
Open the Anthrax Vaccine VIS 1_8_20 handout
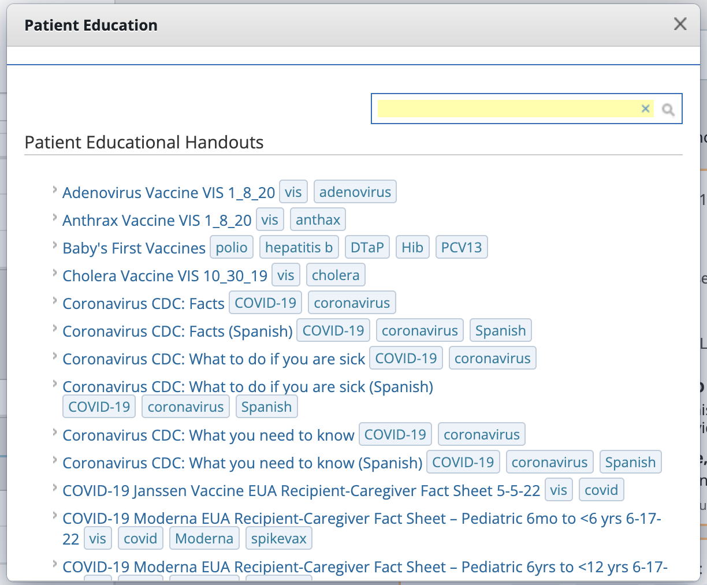tap(156, 219)
